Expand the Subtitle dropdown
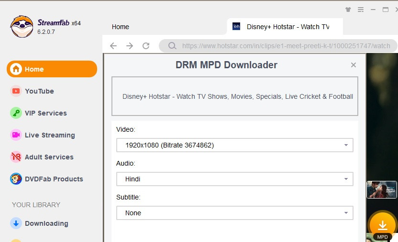This screenshot has width=398, height=242. [235, 213]
